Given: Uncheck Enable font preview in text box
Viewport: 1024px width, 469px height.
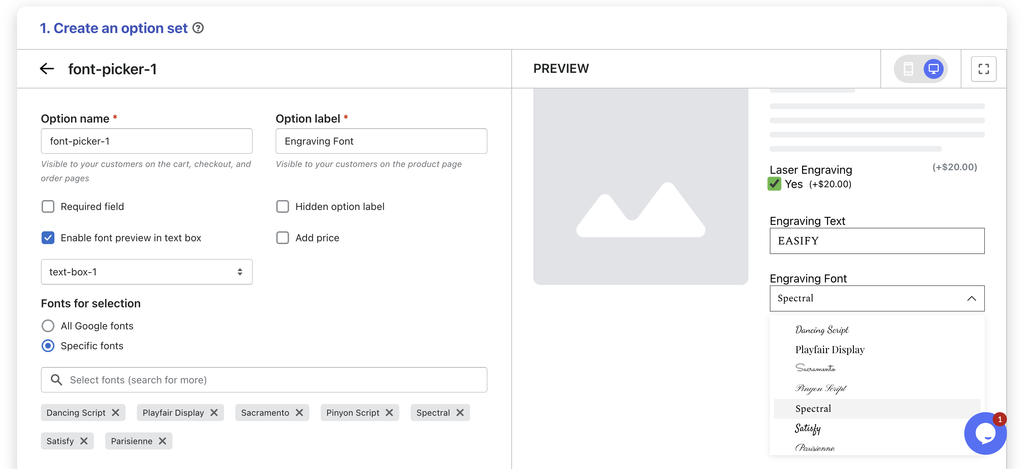Looking at the screenshot, I should (x=48, y=238).
